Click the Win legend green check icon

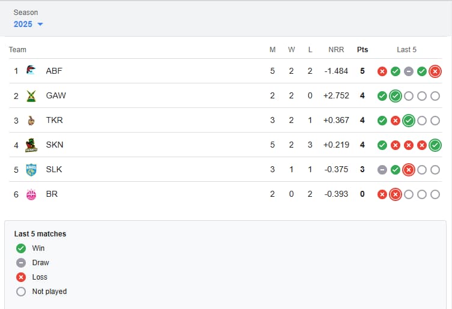(x=21, y=248)
